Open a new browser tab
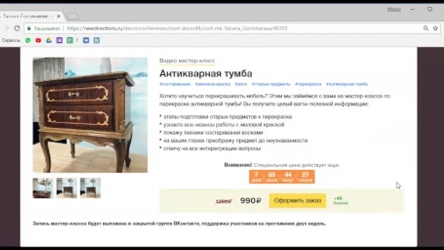Image resolution: width=444 pixels, height=250 pixels. pos(73,16)
